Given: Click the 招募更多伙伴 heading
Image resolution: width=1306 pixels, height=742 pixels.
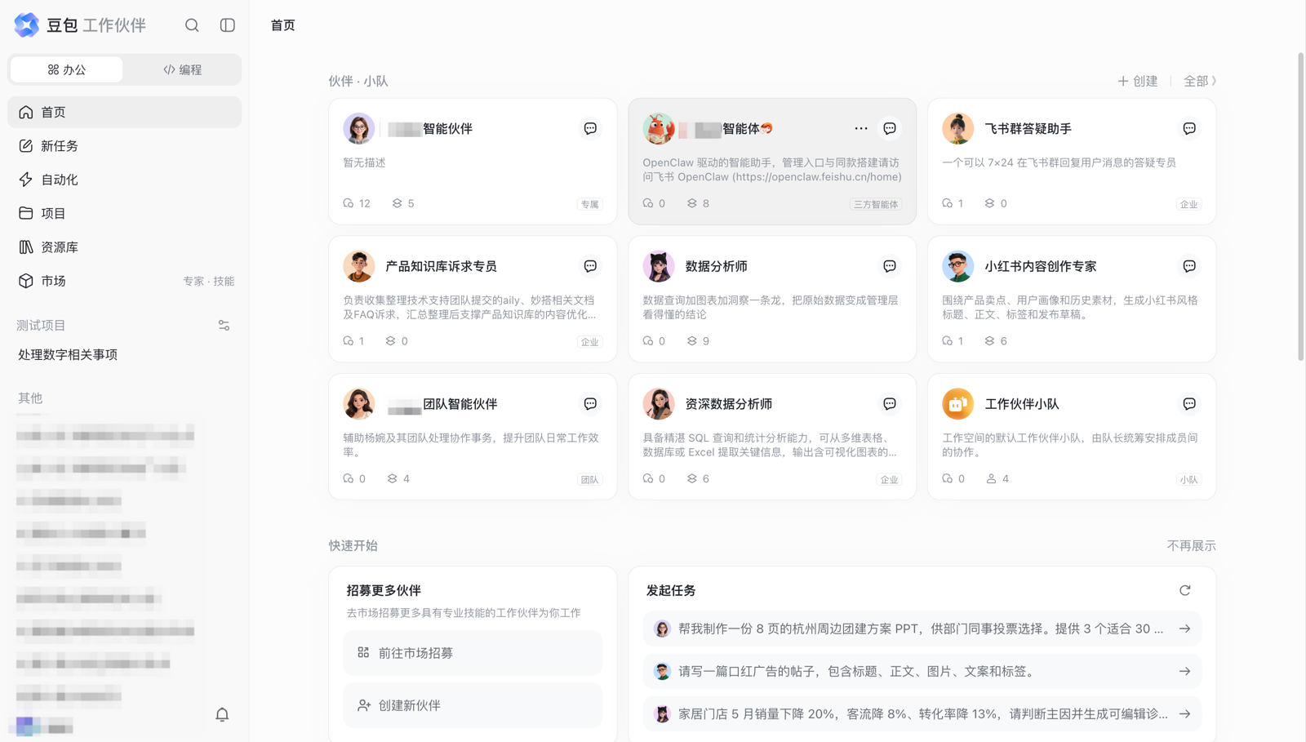Looking at the screenshot, I should pyautogui.click(x=384, y=590).
